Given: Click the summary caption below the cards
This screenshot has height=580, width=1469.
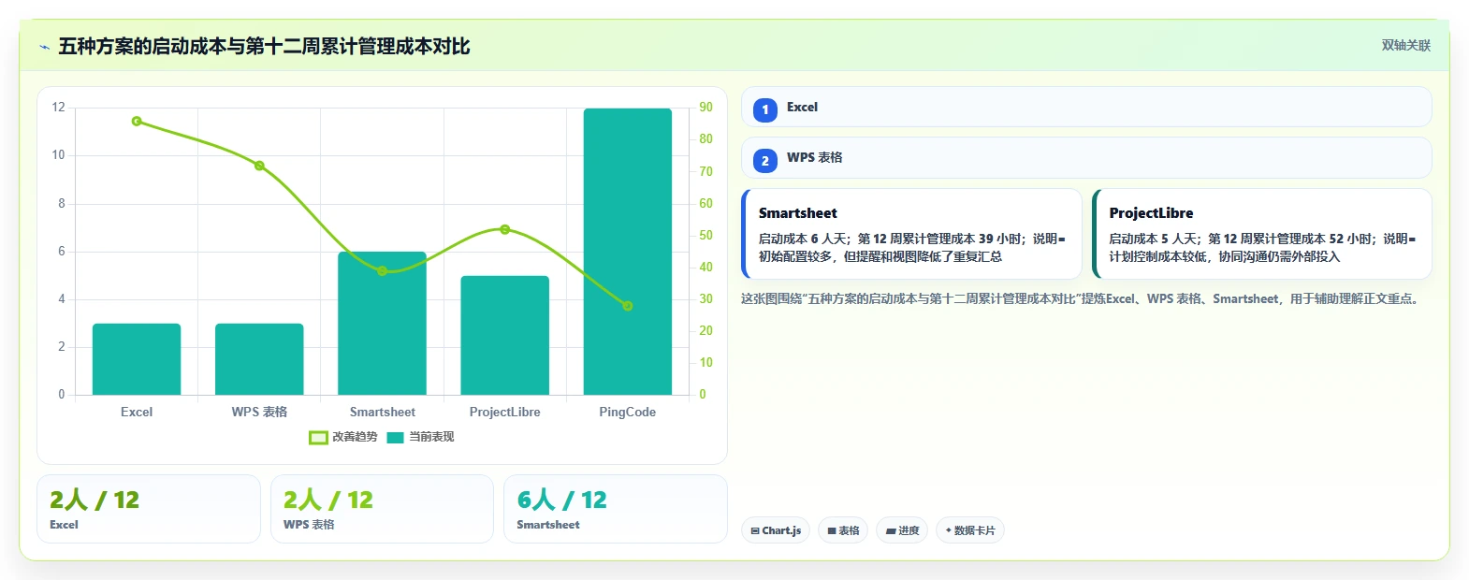Looking at the screenshot, I should tap(1082, 299).
